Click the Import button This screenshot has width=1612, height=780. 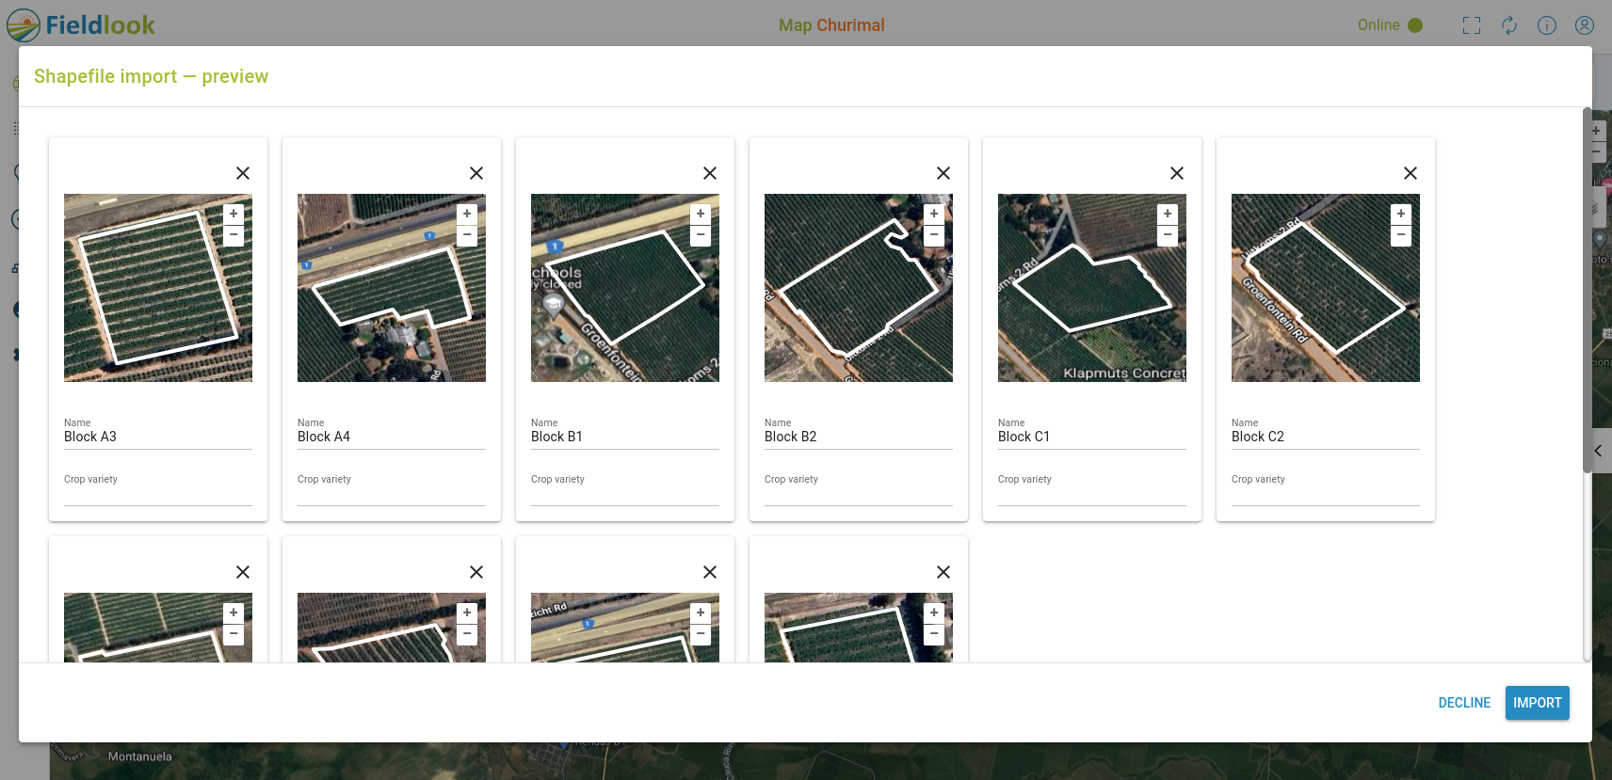pos(1537,703)
